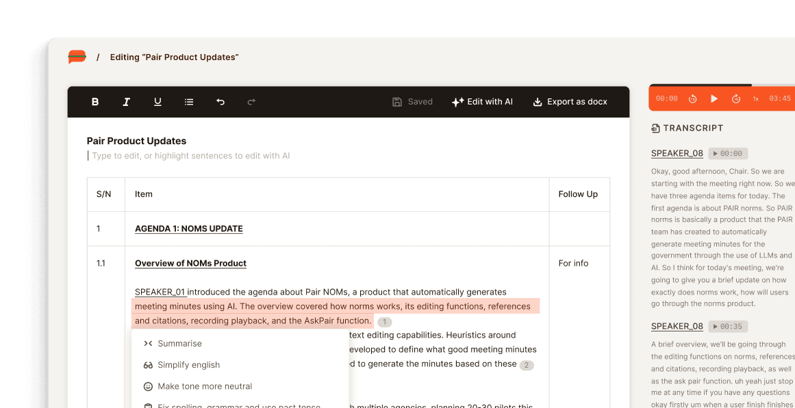The height and width of the screenshot is (408, 795).
Task: Export the minutes as docx
Action: pos(570,102)
